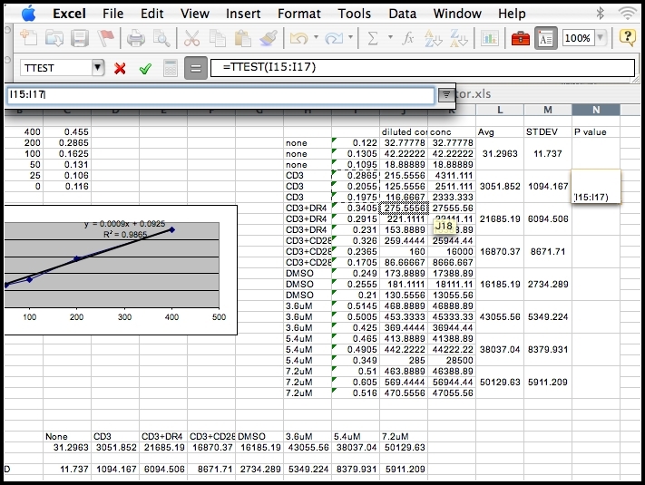Open the red Toolbox icon

coord(520,38)
